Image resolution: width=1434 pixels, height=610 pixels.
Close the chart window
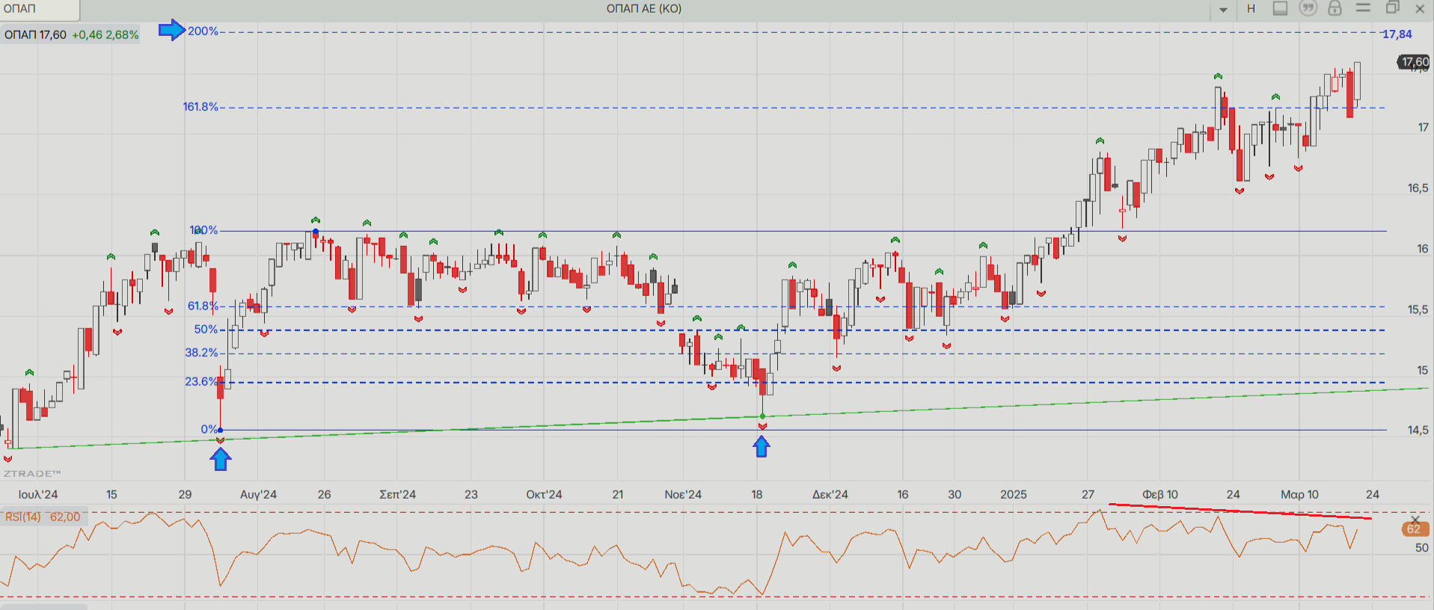click(x=1420, y=8)
